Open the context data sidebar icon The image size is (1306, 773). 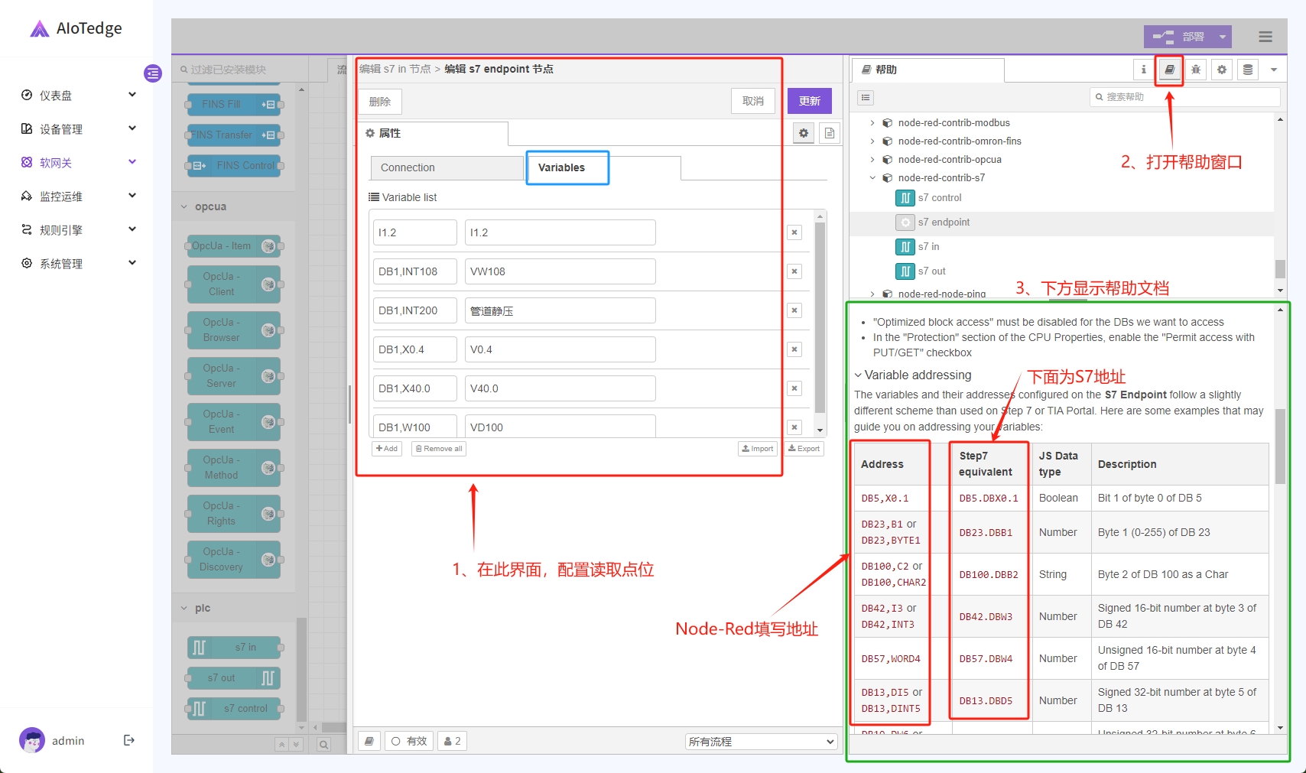coord(1248,70)
